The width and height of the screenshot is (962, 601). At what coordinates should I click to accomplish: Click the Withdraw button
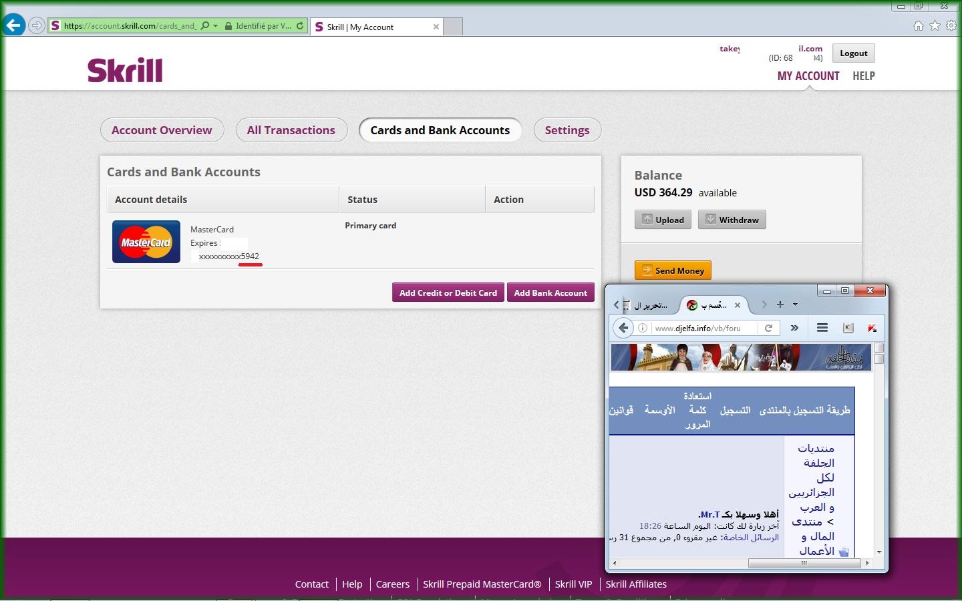coord(732,220)
